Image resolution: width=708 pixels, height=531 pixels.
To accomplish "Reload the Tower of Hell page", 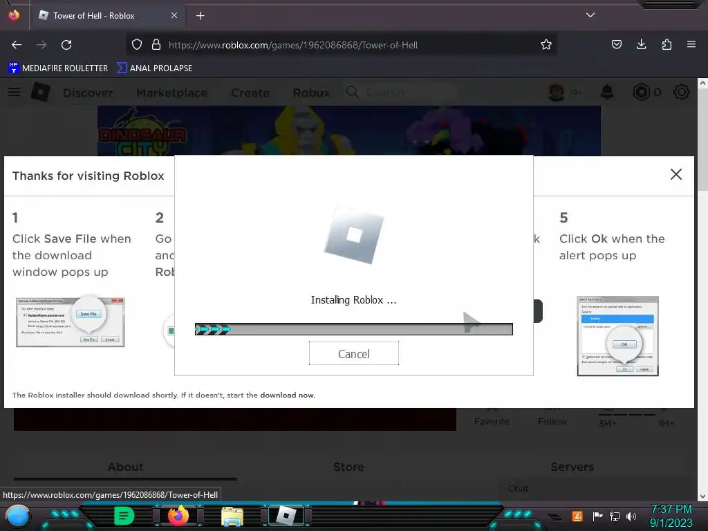I will click(x=66, y=45).
